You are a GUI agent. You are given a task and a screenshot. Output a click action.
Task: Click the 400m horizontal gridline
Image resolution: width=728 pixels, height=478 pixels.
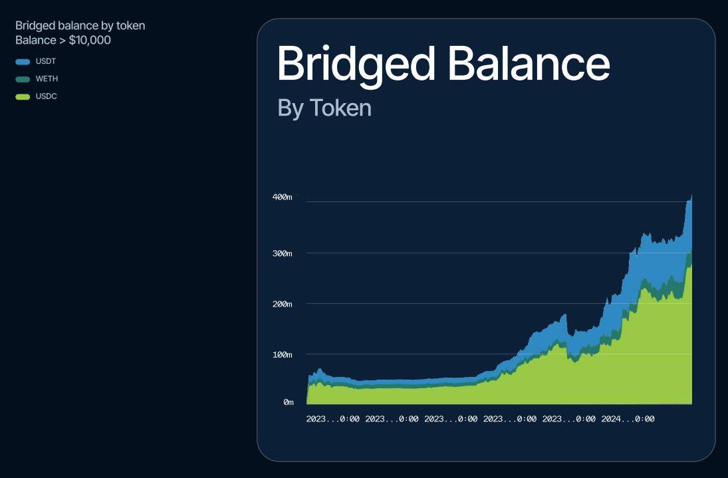click(x=499, y=202)
